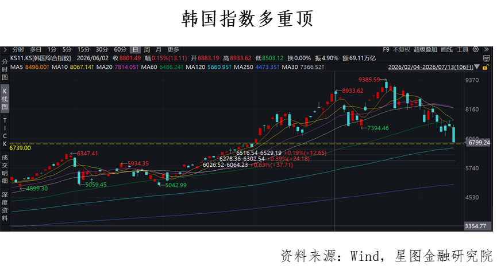This screenshot has height=270, width=497.
Task: Open the 工具 tools menu
Action: 463,50
